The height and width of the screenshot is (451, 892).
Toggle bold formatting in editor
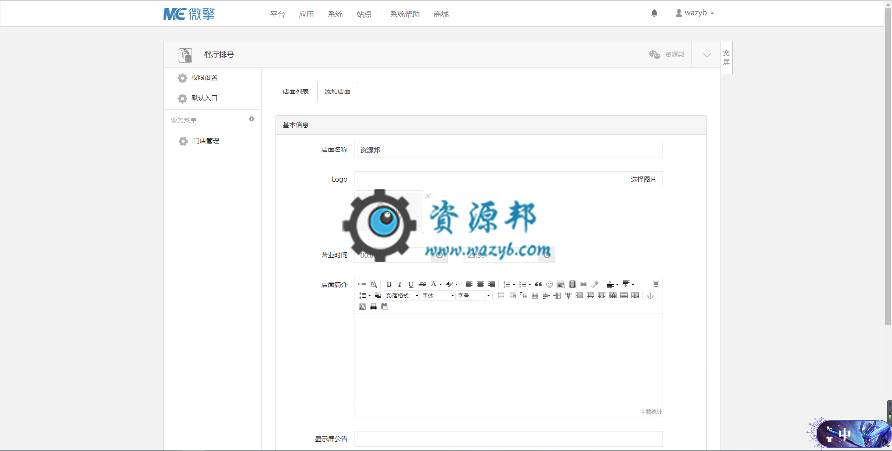click(x=389, y=284)
